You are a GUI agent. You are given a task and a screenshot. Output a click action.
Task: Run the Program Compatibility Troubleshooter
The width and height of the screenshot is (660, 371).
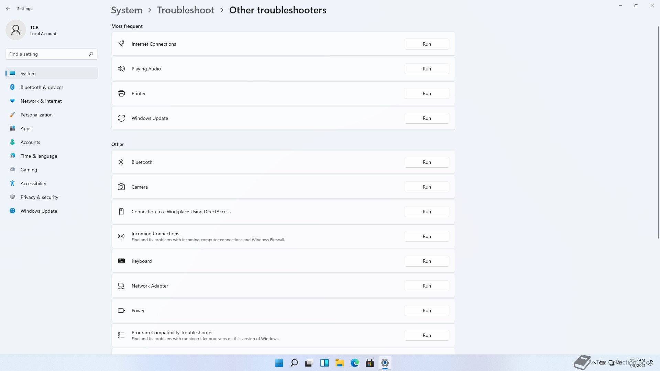point(427,335)
